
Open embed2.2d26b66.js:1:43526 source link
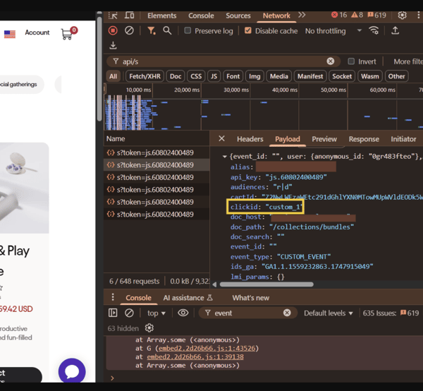(207, 349)
